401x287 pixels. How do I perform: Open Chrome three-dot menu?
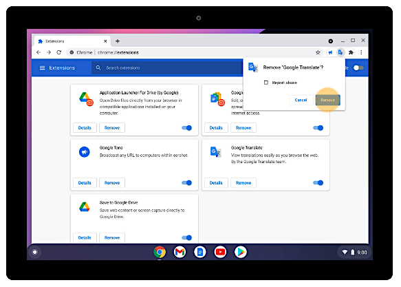click(361, 52)
